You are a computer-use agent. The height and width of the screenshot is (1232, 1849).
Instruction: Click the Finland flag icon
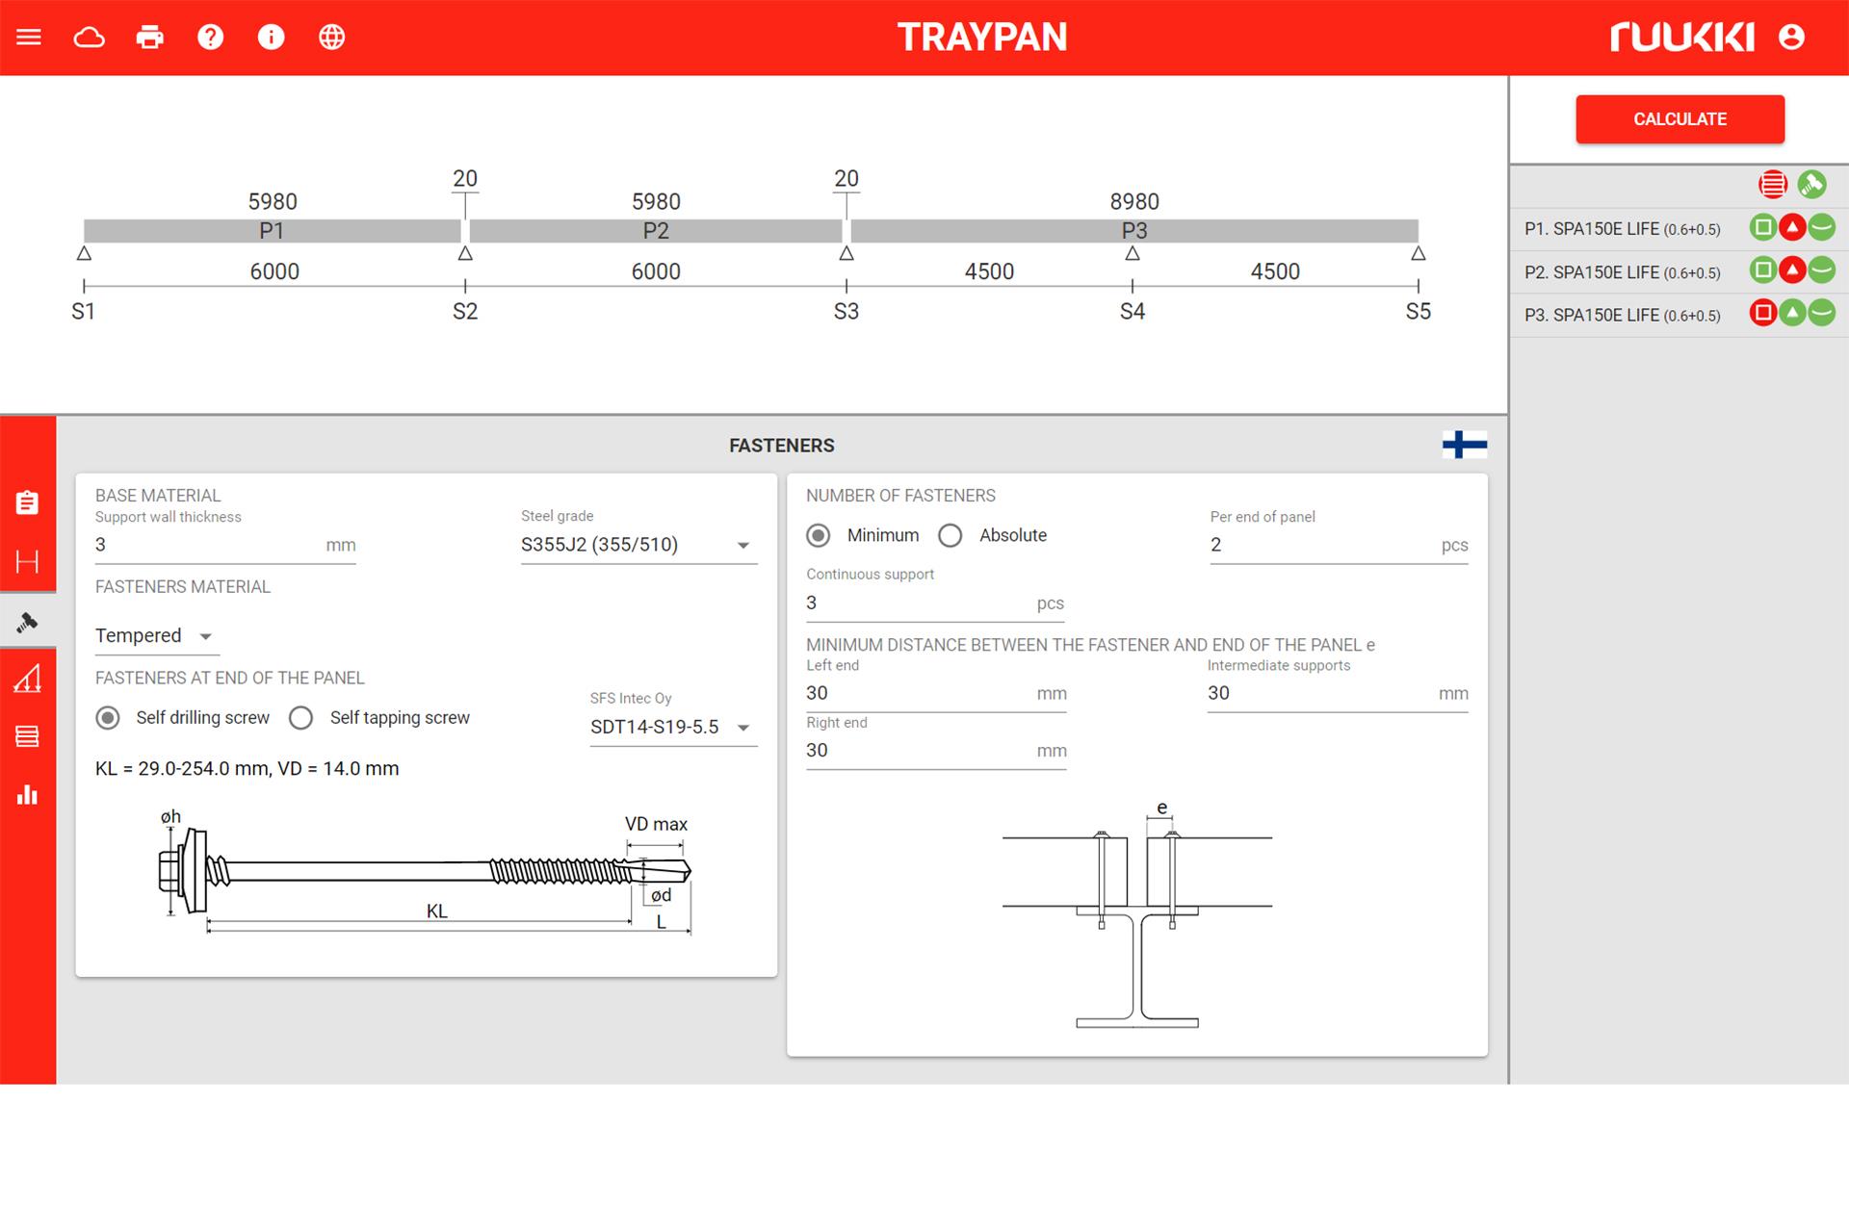[x=1465, y=445]
